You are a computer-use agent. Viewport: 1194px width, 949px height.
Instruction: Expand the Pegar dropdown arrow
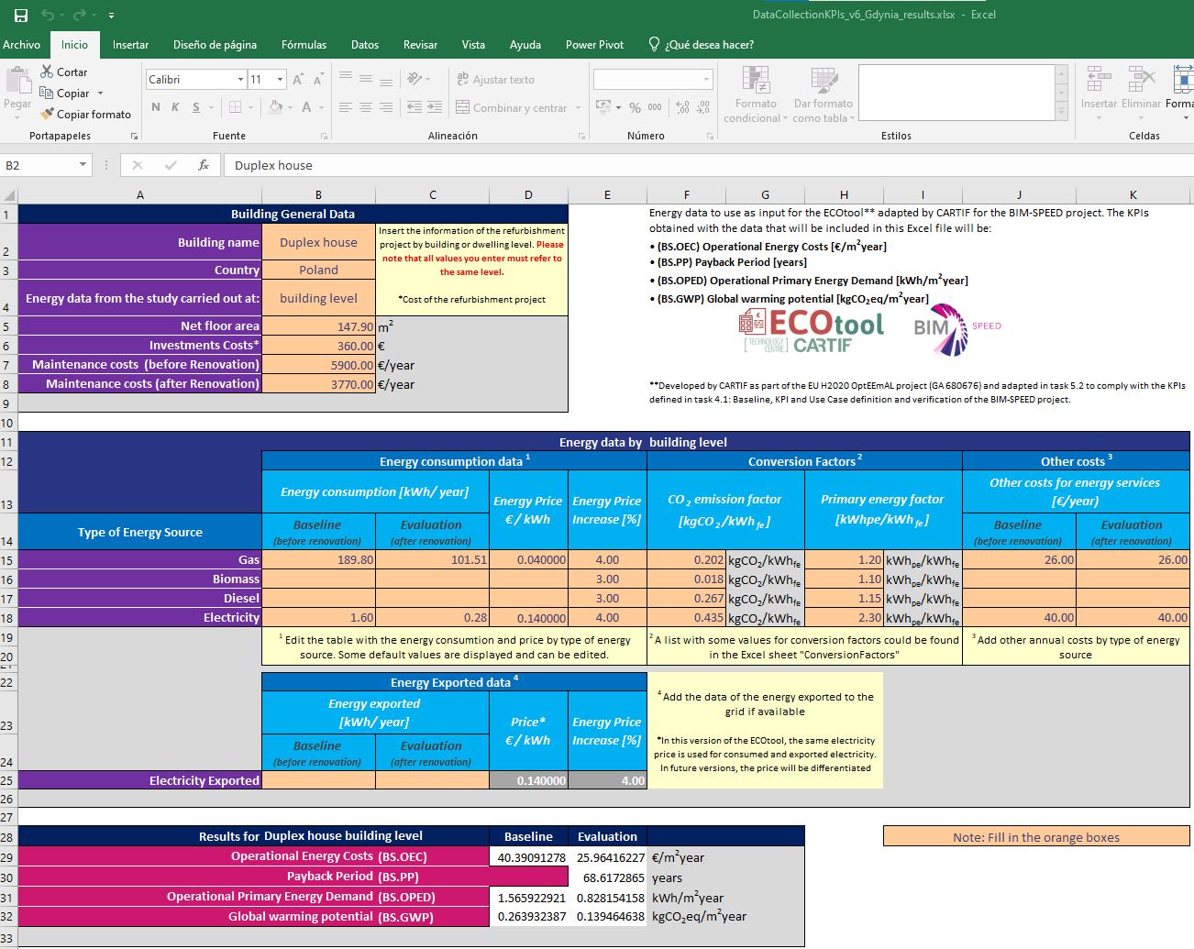tap(17, 116)
